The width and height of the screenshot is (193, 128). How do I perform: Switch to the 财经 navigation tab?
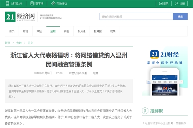click(26, 31)
